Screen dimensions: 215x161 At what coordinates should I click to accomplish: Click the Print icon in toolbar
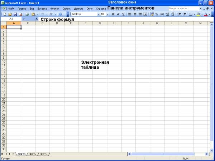[x=27, y=14]
